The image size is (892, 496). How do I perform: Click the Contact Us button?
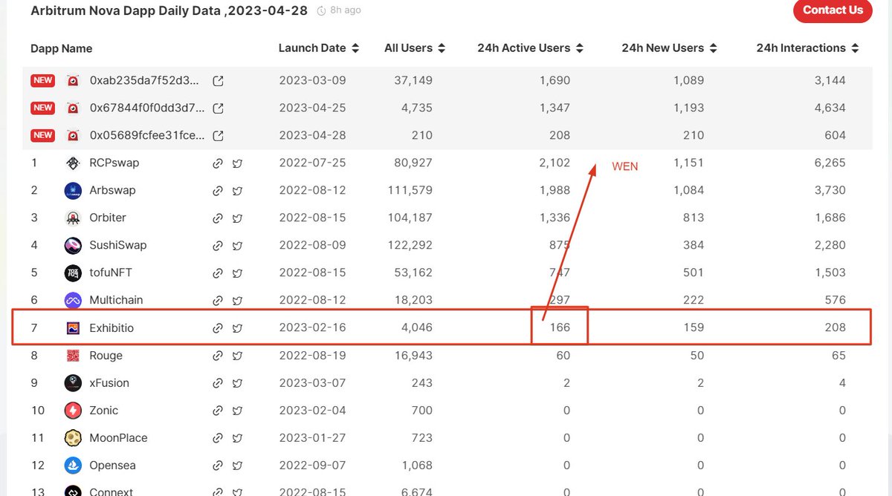[833, 11]
